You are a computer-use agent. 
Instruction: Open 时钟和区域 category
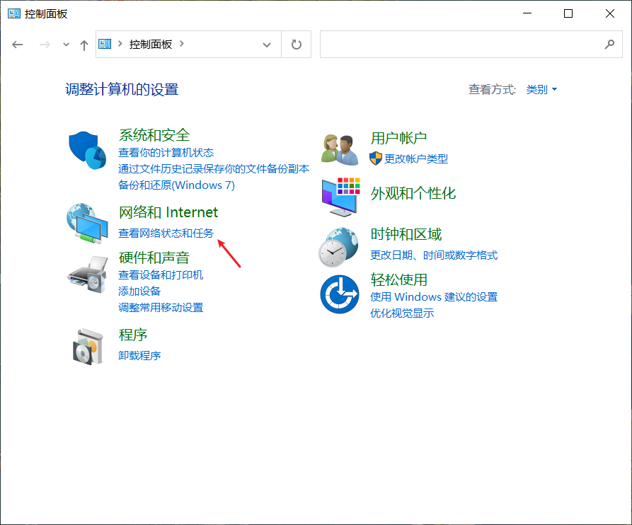pyautogui.click(x=406, y=234)
